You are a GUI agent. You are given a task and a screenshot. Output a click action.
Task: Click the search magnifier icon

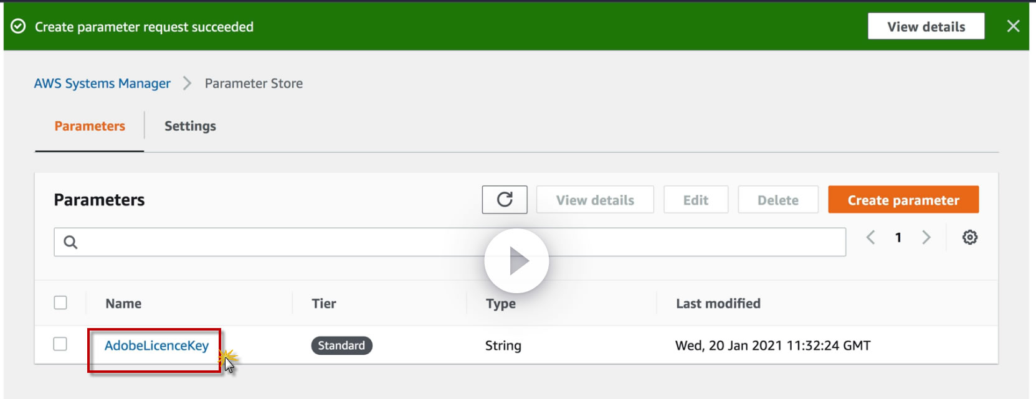[71, 242]
